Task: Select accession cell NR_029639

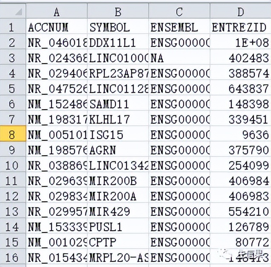Action: click(57, 180)
